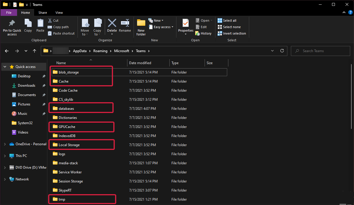Click Invert selection in the ribbon
The image size is (354, 205).
pos(232,33)
